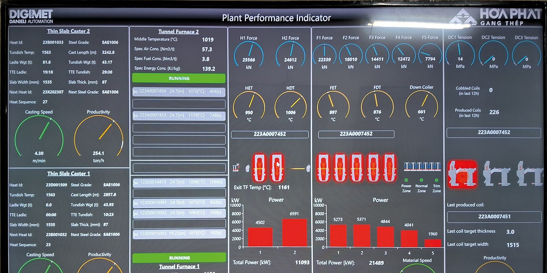Click the H1 Force gauge dial
Image resolution: width=547 pixels, height=273 pixels.
pos(249,55)
